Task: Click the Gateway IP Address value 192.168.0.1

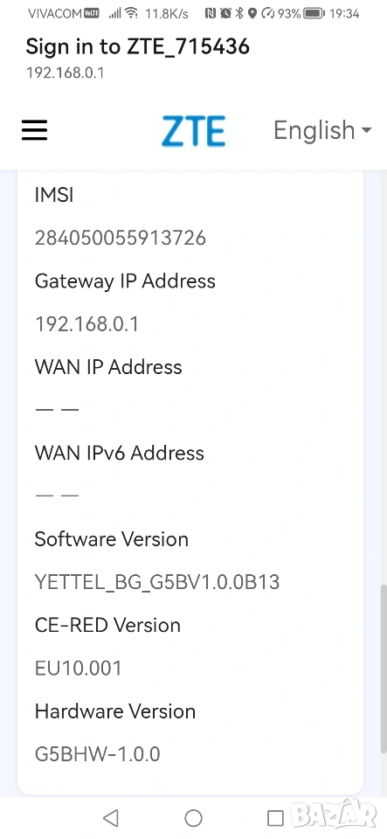Action: tap(86, 324)
